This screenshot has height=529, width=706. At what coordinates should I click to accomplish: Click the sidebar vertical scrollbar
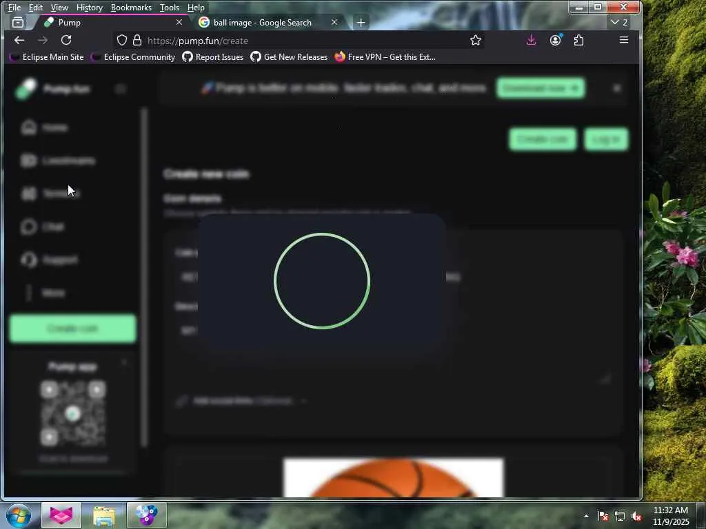point(144,278)
